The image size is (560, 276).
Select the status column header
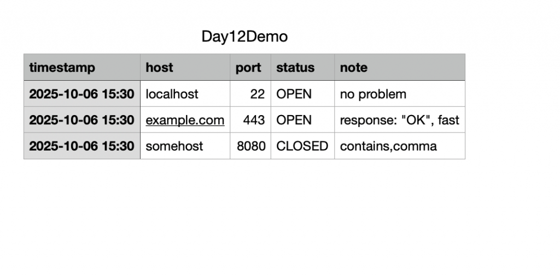[303, 67]
